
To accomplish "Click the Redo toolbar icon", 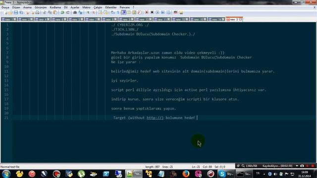I will [68, 12].
